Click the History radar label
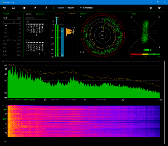The height and width of the screenshot is (146, 168). pos(83,14)
